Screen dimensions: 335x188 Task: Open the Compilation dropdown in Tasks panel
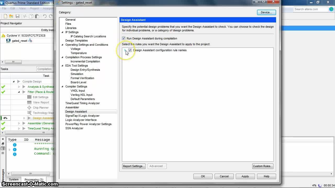tap(44, 69)
